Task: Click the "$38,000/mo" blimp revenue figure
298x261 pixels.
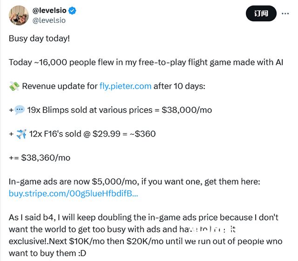Action: [x=186, y=110]
